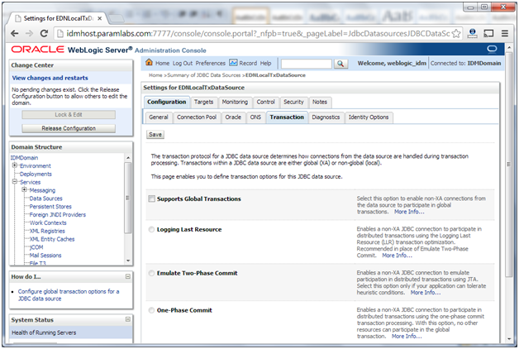Click the browser forward arrow
This screenshot has width=519, height=349.
[29, 33]
